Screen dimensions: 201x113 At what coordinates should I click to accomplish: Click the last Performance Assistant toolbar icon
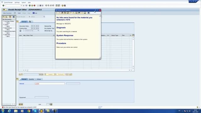click(89, 13)
